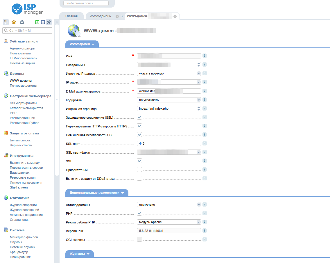This screenshot has height=263, width=330.
Task: Open Менеджер файлов in sidebar
Action: 24,237
